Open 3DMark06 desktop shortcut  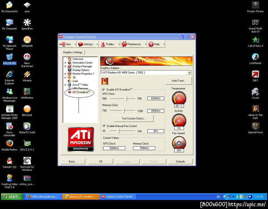pos(27,41)
